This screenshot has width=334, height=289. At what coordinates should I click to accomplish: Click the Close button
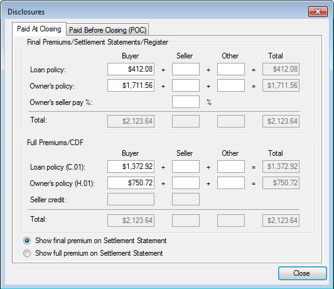click(302, 273)
